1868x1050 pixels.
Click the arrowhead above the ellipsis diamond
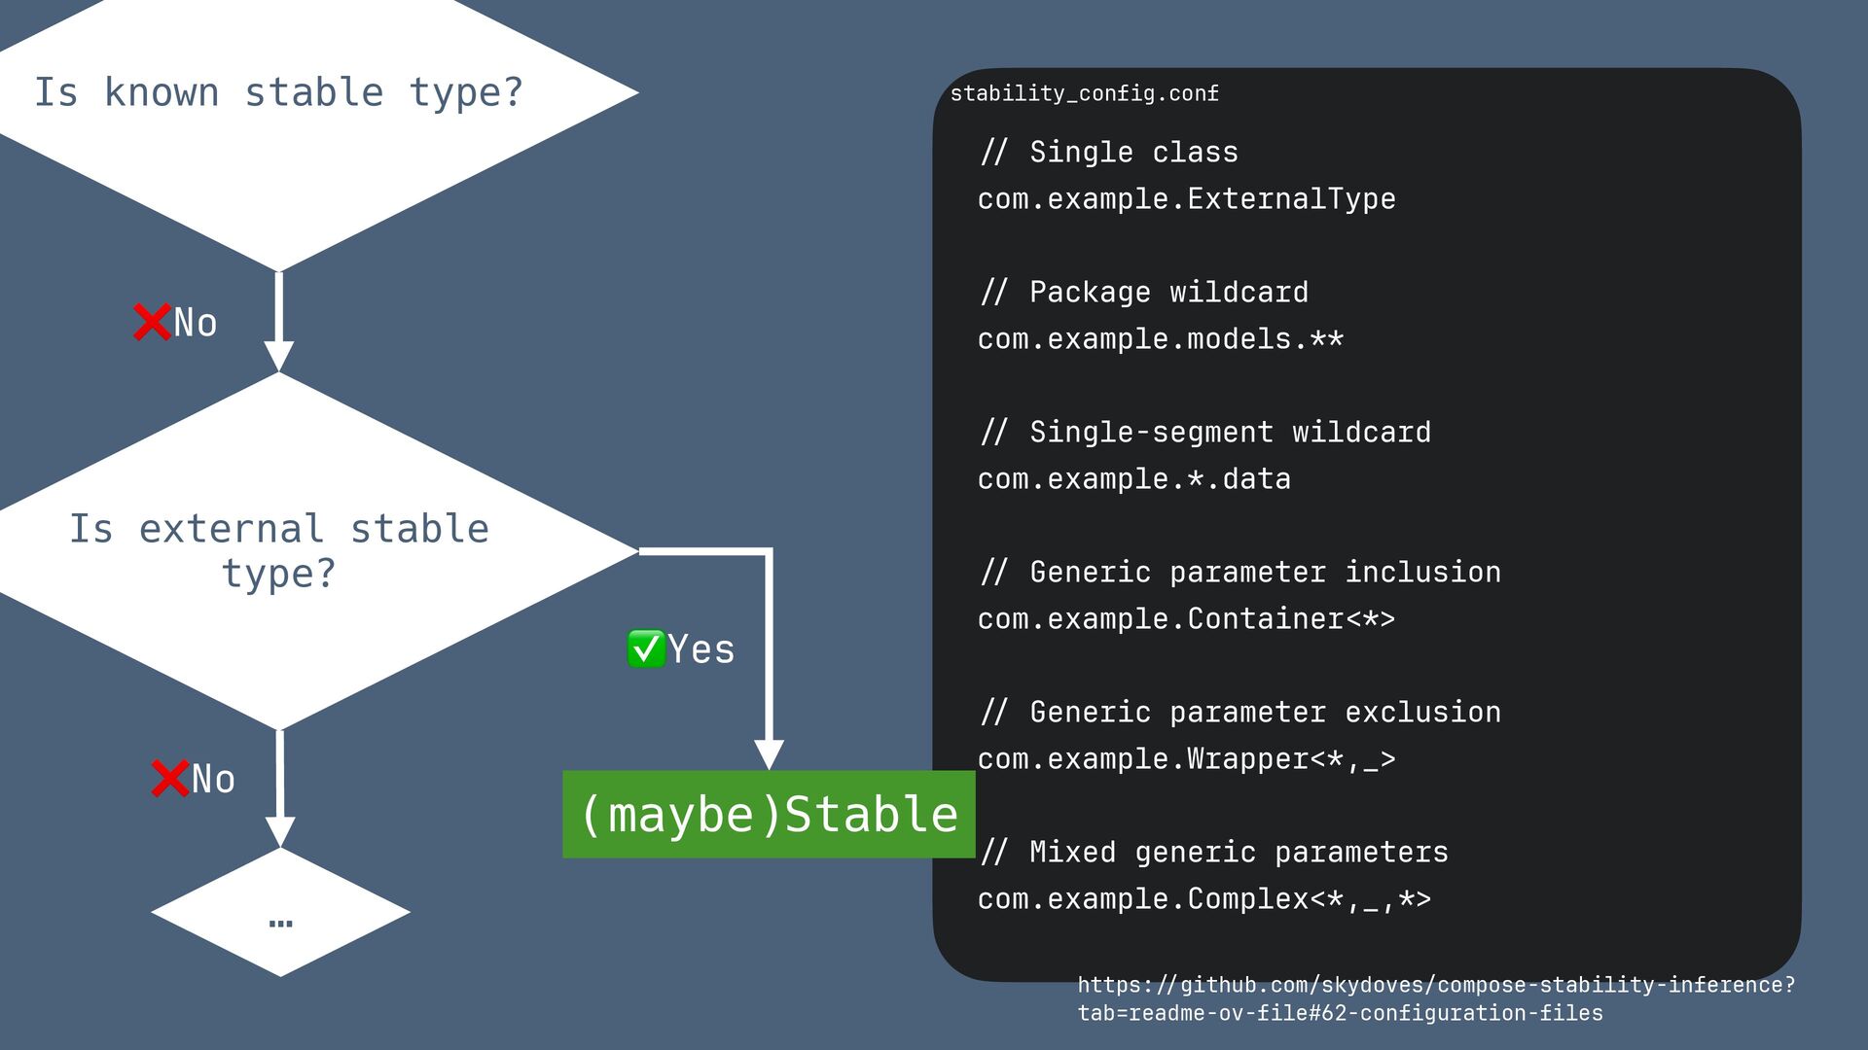point(280,832)
